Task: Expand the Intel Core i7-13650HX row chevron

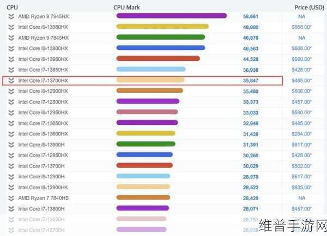Action: [11, 123]
